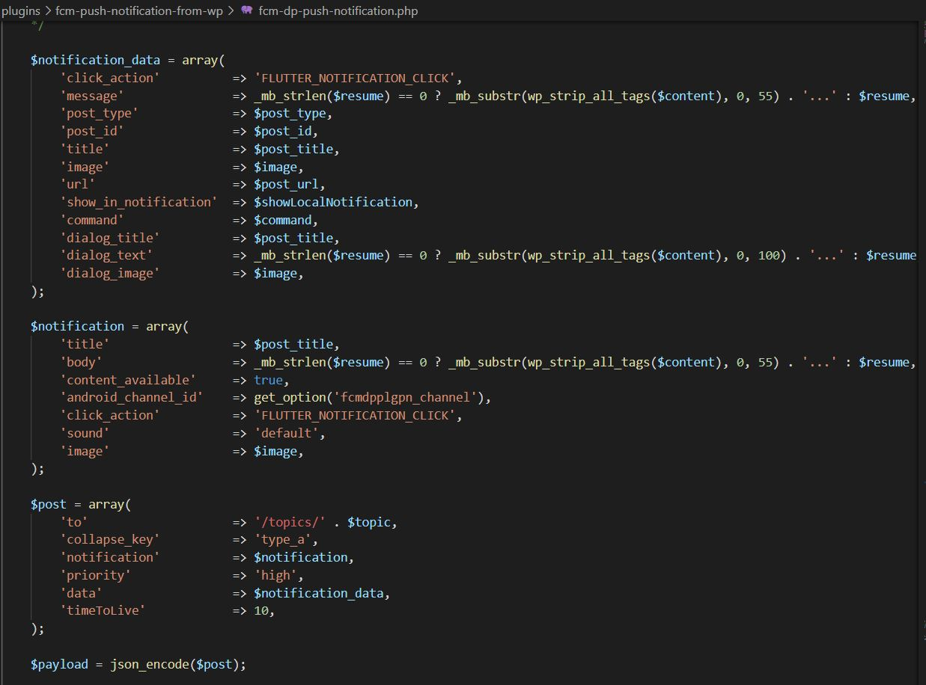Viewport: 926px width, 685px height.
Task: Click the 'default' string value
Action: pyautogui.click(x=286, y=433)
